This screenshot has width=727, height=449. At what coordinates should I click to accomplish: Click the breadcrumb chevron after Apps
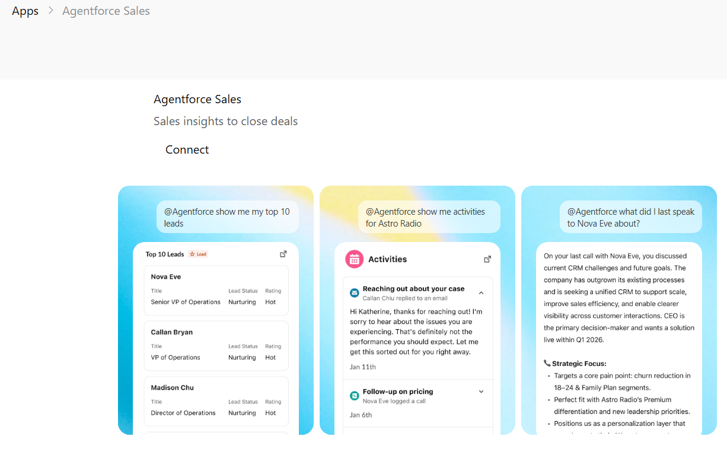pyautogui.click(x=50, y=10)
